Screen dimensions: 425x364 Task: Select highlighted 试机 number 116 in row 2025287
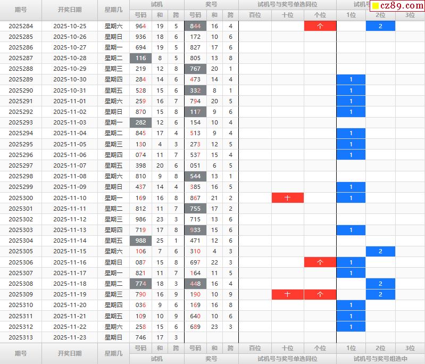(140, 58)
